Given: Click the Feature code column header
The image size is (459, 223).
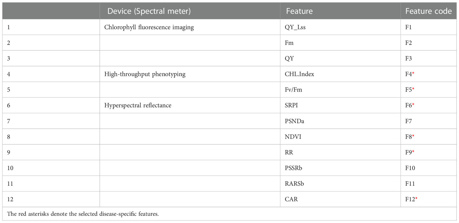Looking at the screenshot, I should point(429,11).
